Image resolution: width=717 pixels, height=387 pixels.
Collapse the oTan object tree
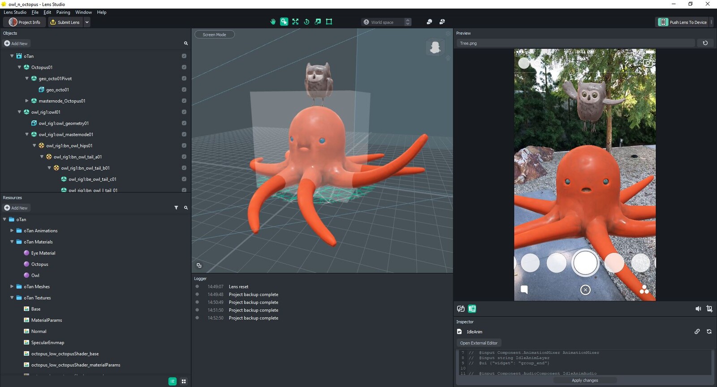pos(12,56)
